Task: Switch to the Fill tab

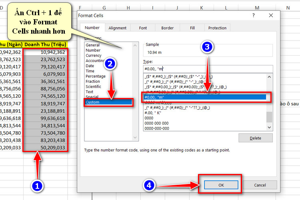Action: click(x=192, y=28)
